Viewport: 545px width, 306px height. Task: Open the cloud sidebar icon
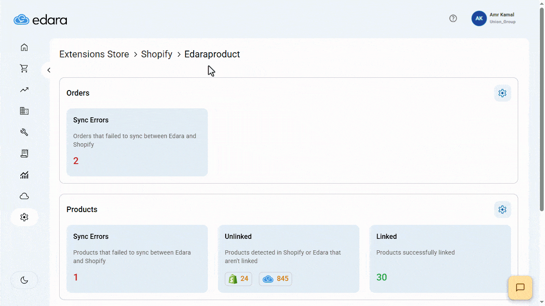tap(24, 196)
